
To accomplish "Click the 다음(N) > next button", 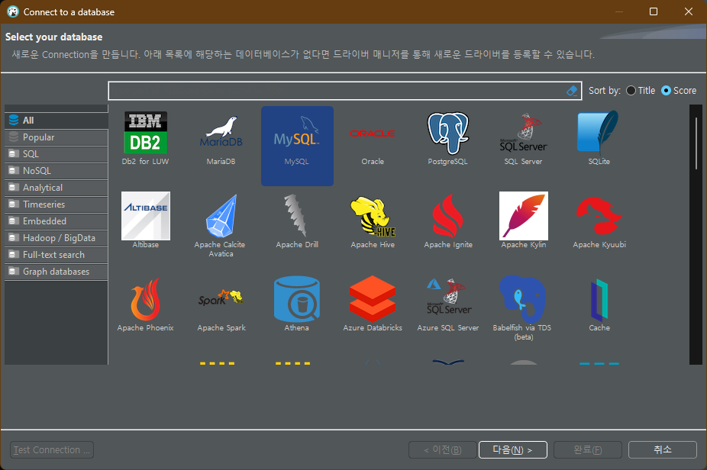I will [x=512, y=449].
